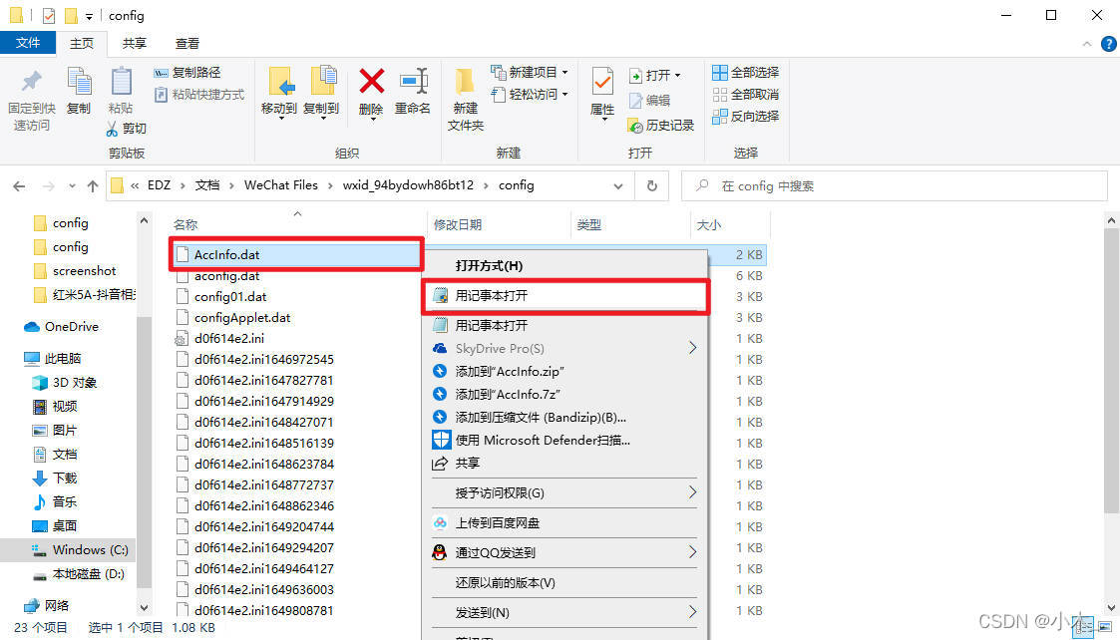Open Windows (C:) drive in sidebar
The width and height of the screenshot is (1120, 640).
[x=80, y=550]
